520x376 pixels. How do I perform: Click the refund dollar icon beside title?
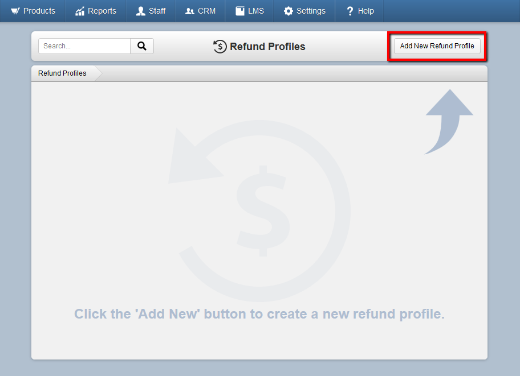click(220, 46)
